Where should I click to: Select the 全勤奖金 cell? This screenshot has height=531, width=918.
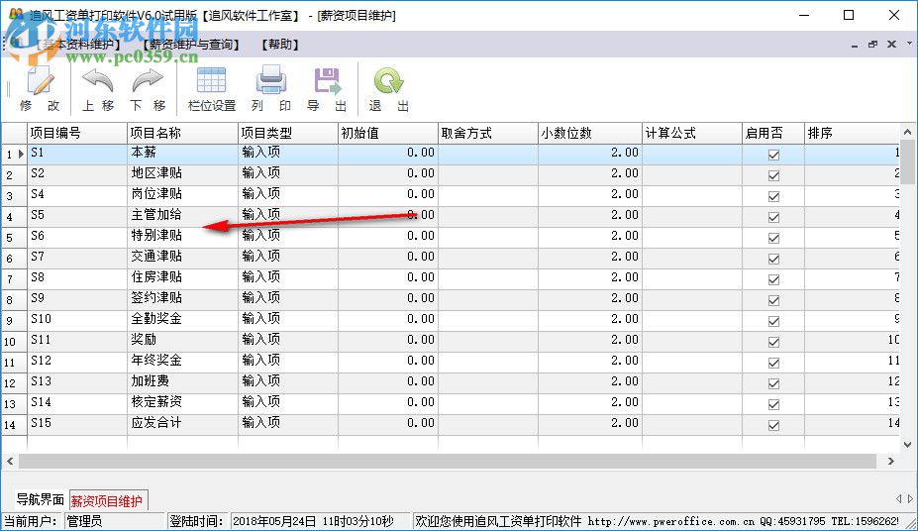click(x=182, y=319)
